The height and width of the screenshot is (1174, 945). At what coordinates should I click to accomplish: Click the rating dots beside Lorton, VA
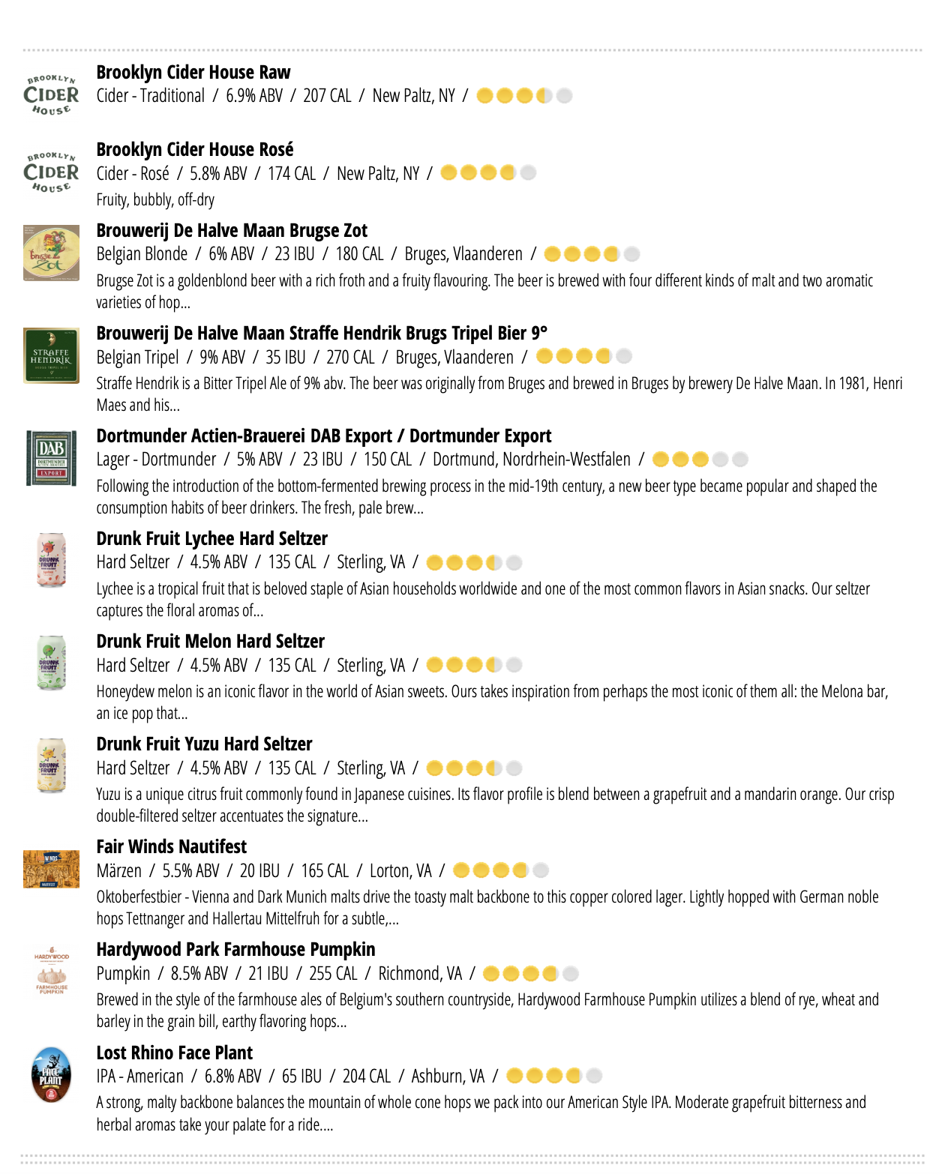(501, 870)
